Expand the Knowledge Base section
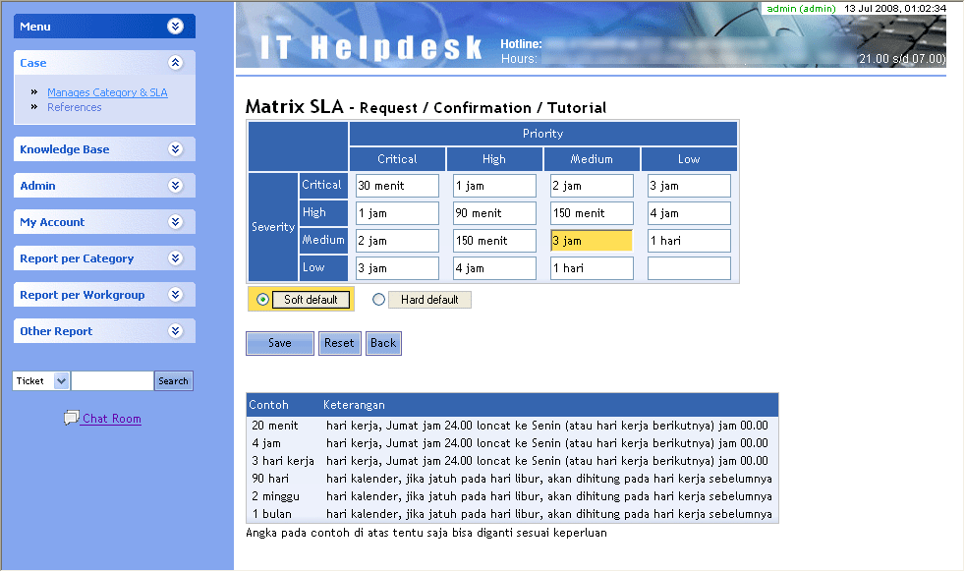The image size is (965, 572). coord(176,149)
